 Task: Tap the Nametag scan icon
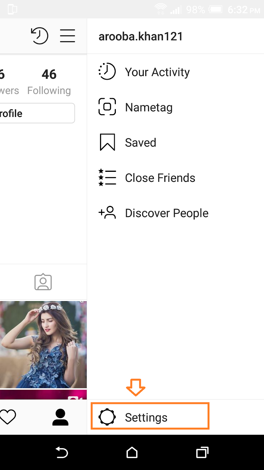point(107,107)
